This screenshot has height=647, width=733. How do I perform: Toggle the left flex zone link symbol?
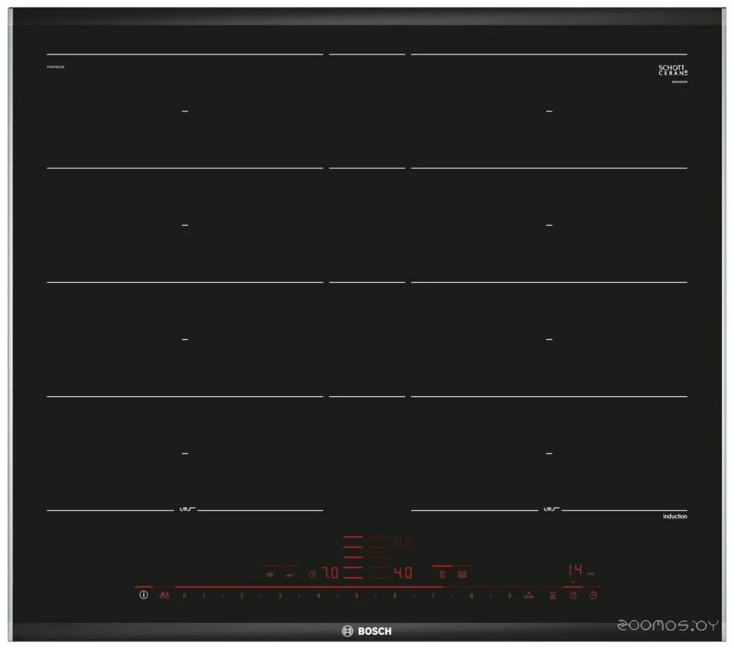(185, 509)
